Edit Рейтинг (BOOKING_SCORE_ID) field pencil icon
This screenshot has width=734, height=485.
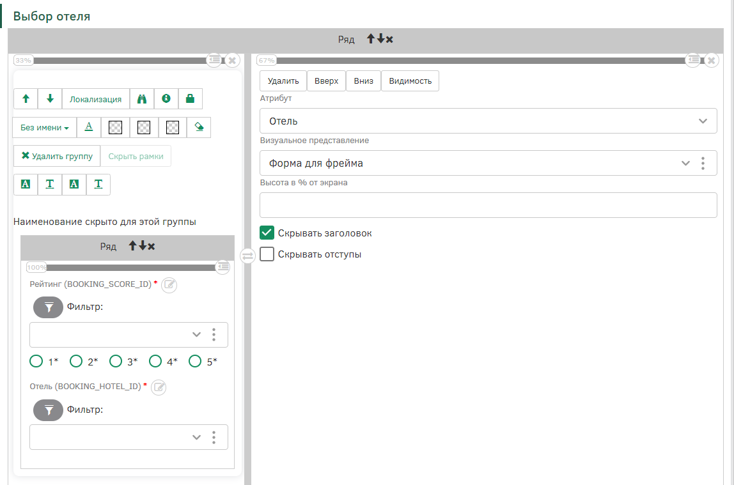click(169, 284)
